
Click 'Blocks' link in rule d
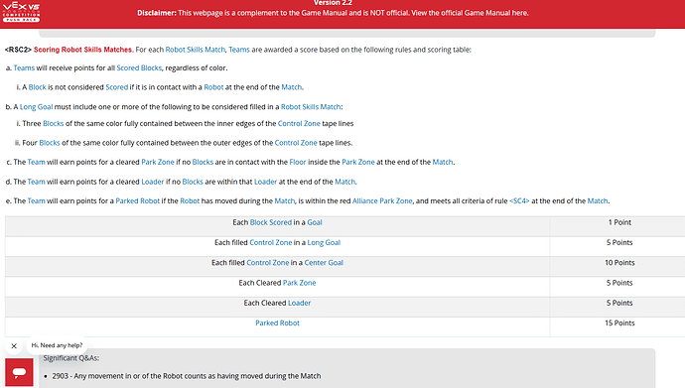193,182
